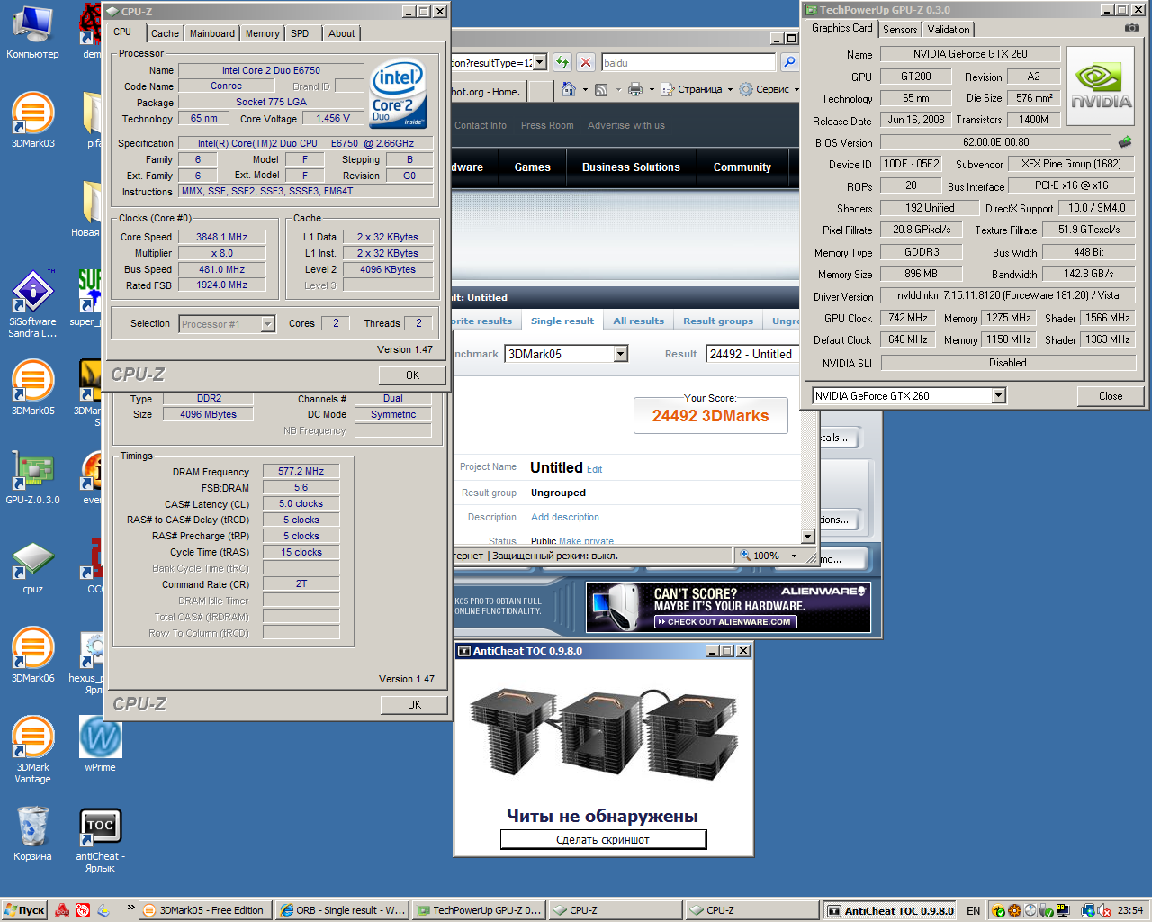1152x922 pixels.
Task: Click the Add description link
Action: click(565, 517)
